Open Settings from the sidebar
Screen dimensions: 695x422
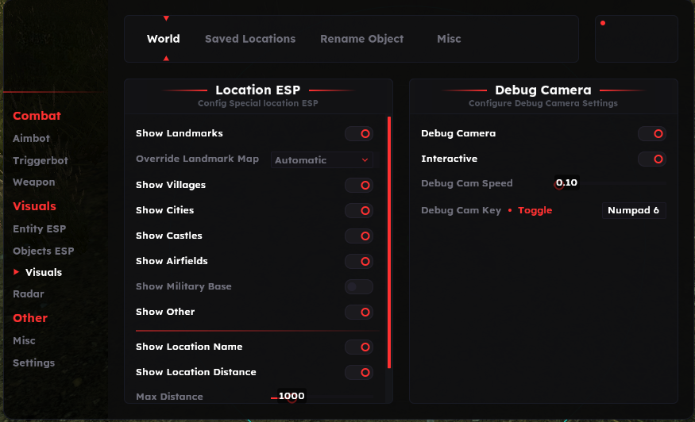(33, 363)
